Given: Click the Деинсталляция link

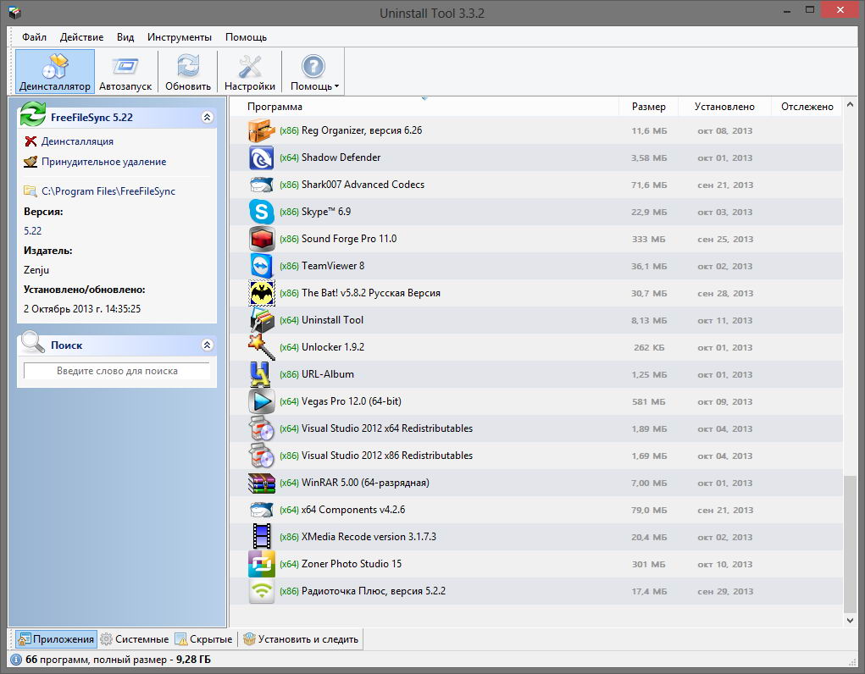Looking at the screenshot, I should point(77,141).
